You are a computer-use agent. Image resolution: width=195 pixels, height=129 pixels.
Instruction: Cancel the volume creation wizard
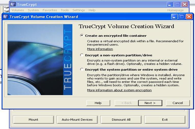coord(178,103)
